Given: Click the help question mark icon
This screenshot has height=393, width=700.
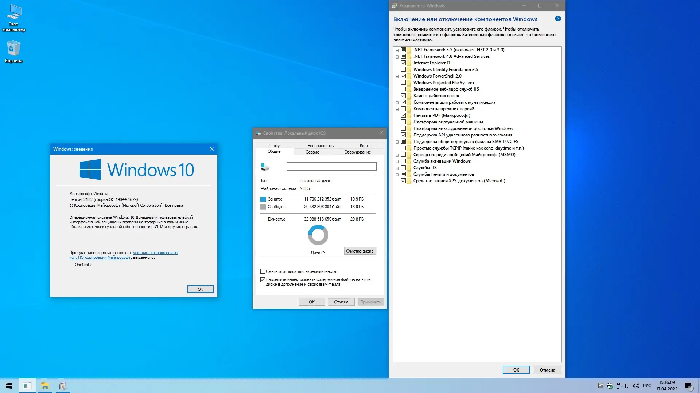Looking at the screenshot, I should click(558, 19).
